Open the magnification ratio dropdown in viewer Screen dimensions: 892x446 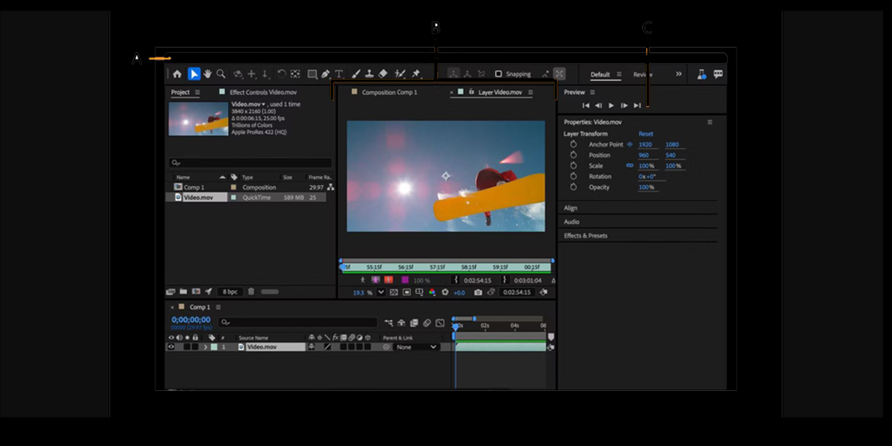coord(381,292)
